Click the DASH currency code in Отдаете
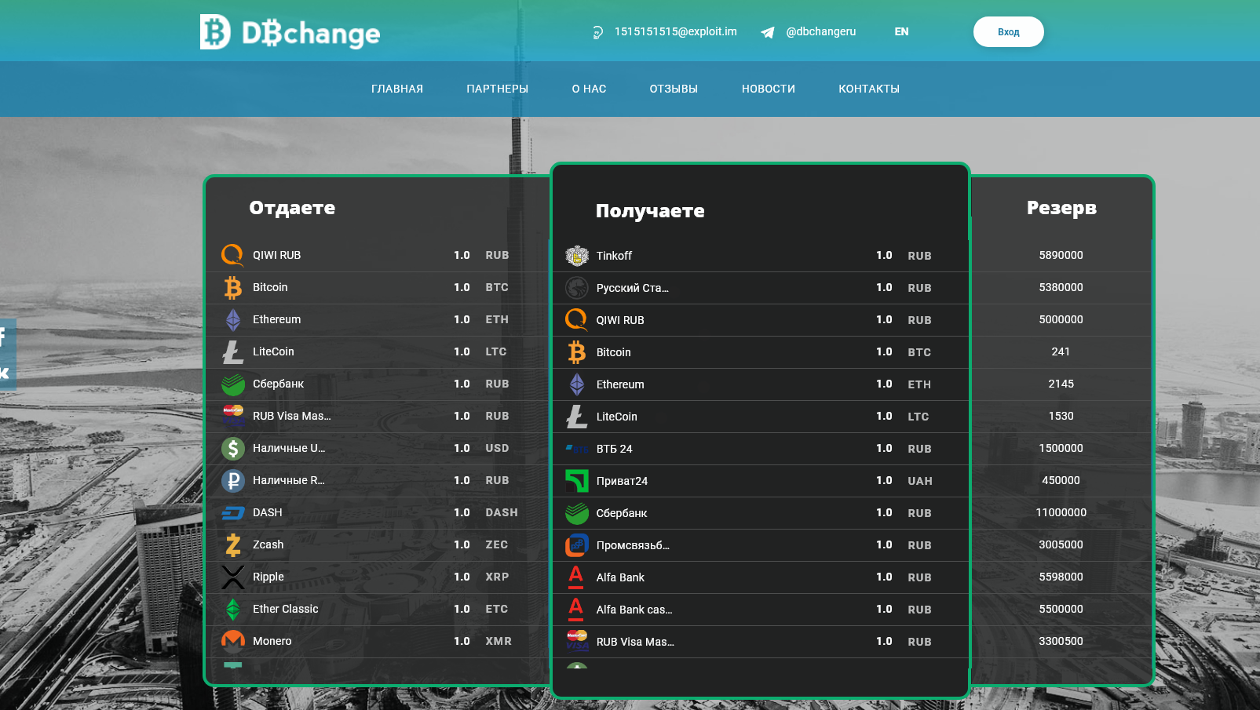The image size is (1260, 710). (x=502, y=512)
